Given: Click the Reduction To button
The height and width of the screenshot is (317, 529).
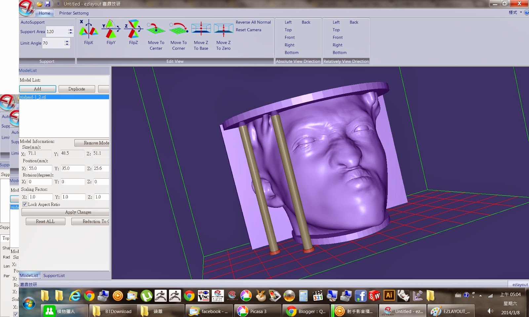Looking at the screenshot, I should [x=91, y=222].
